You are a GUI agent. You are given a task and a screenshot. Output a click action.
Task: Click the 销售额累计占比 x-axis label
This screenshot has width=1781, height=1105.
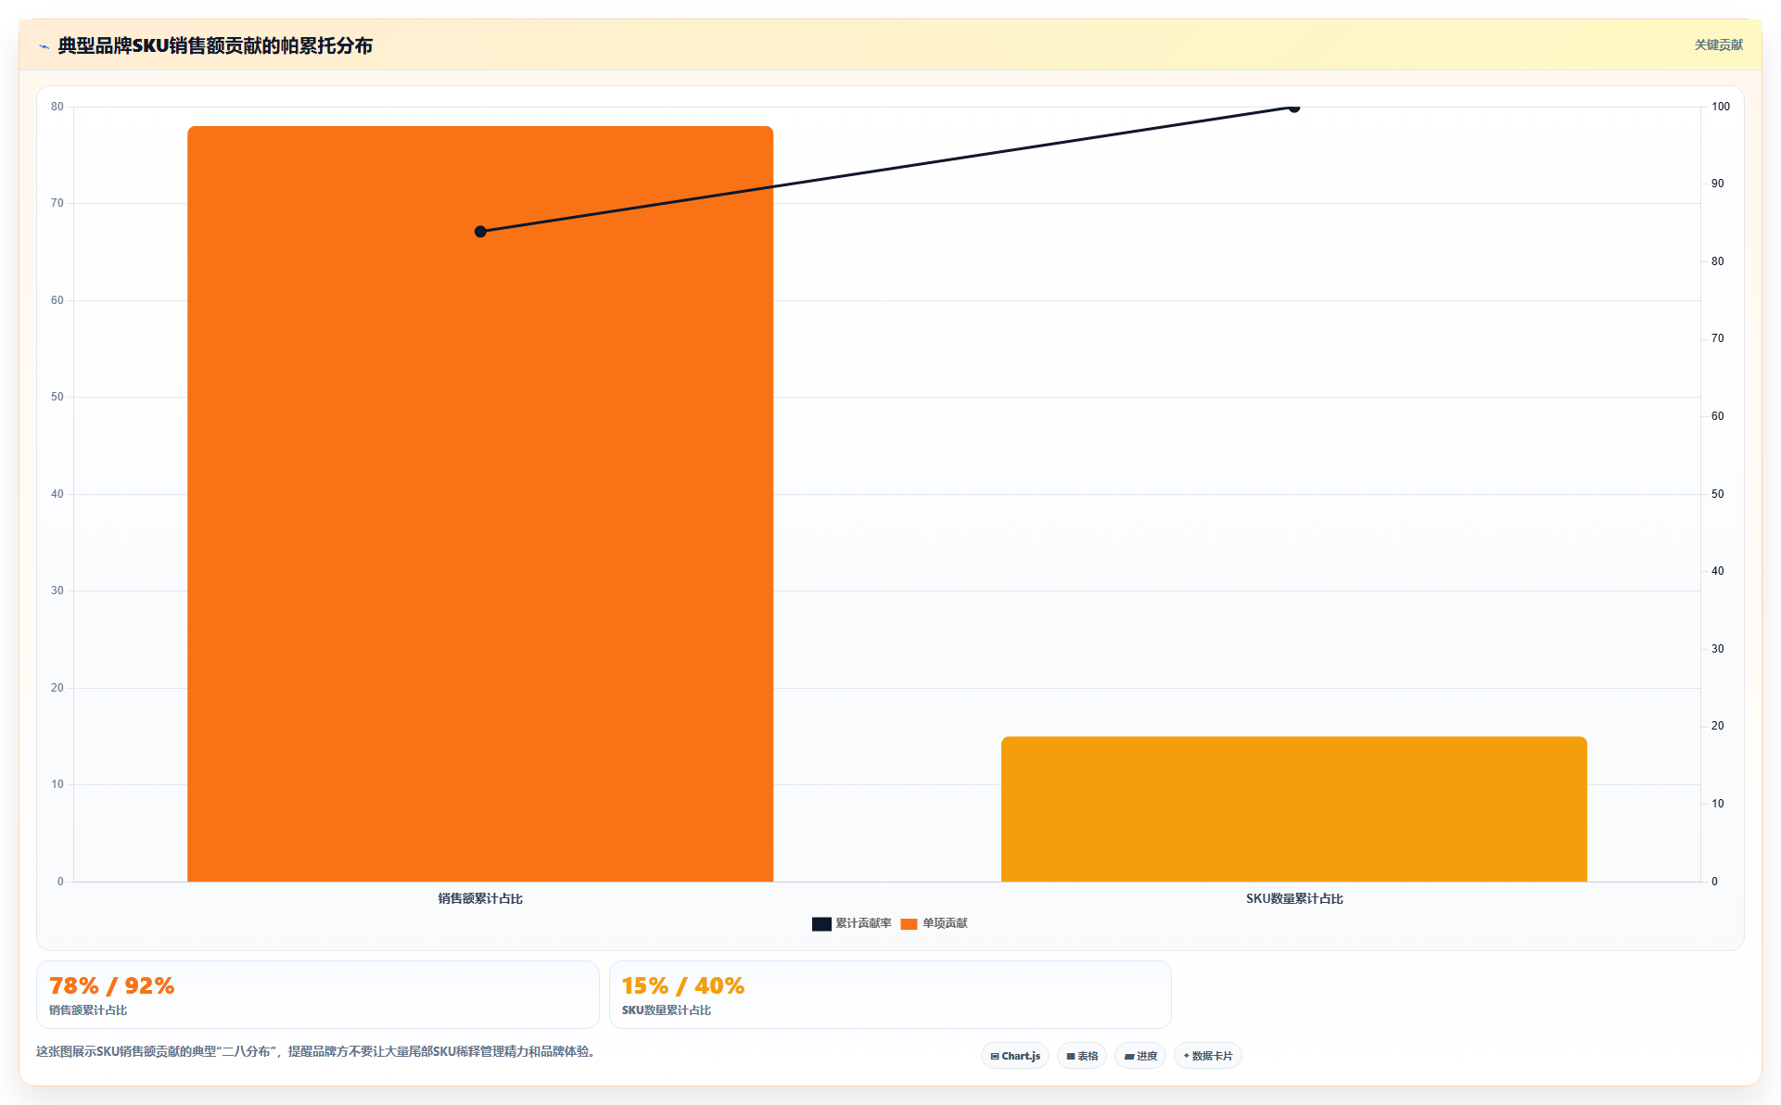(x=480, y=898)
